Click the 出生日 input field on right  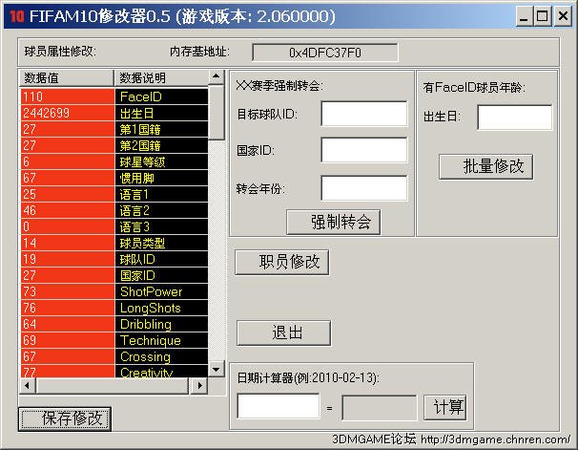(x=514, y=118)
